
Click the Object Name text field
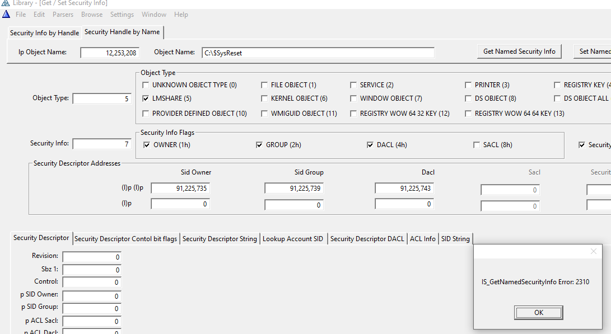[x=318, y=53]
